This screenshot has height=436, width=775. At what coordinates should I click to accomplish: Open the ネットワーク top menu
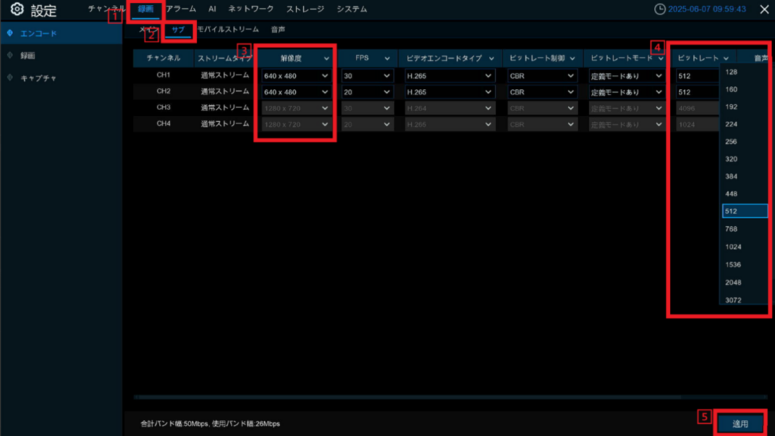coord(251,9)
